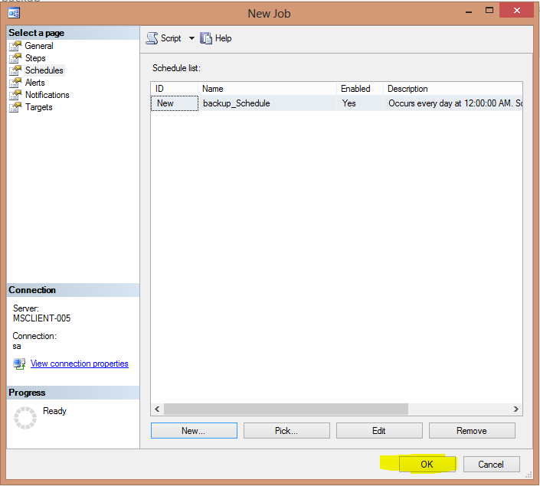Cancel the New Job dialog
Image resolution: width=540 pixels, height=486 pixels.
[x=491, y=464]
